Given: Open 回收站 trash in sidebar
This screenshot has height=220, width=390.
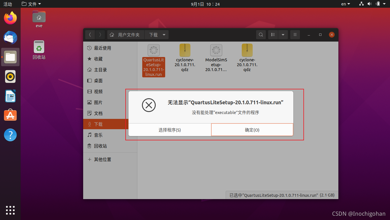Looking at the screenshot, I should (110, 146).
